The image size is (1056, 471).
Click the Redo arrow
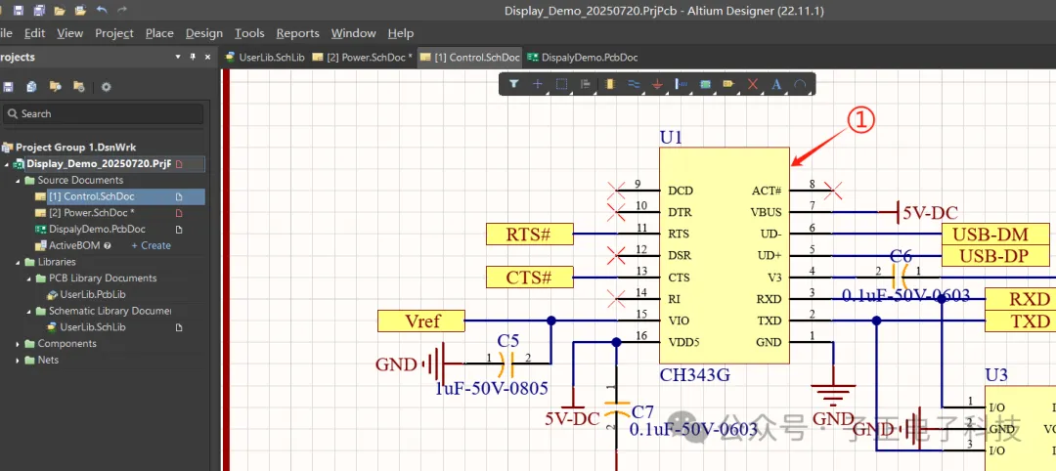pyautogui.click(x=122, y=10)
